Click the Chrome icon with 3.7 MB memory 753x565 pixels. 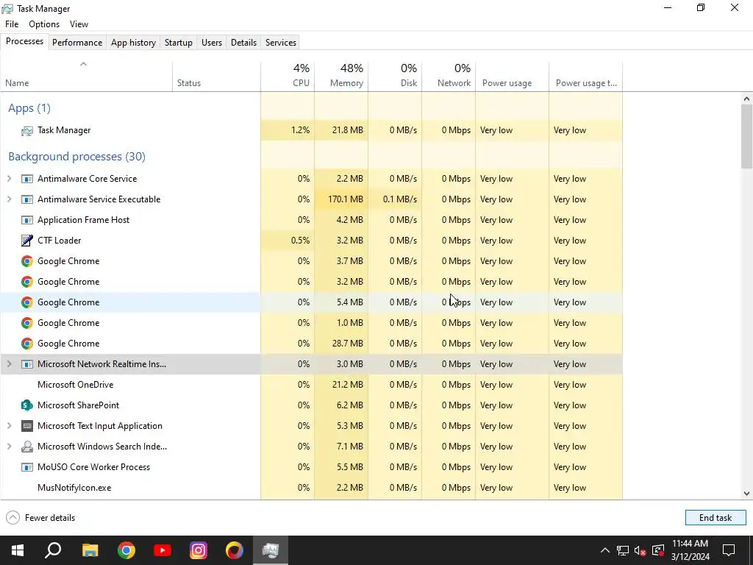[27, 261]
